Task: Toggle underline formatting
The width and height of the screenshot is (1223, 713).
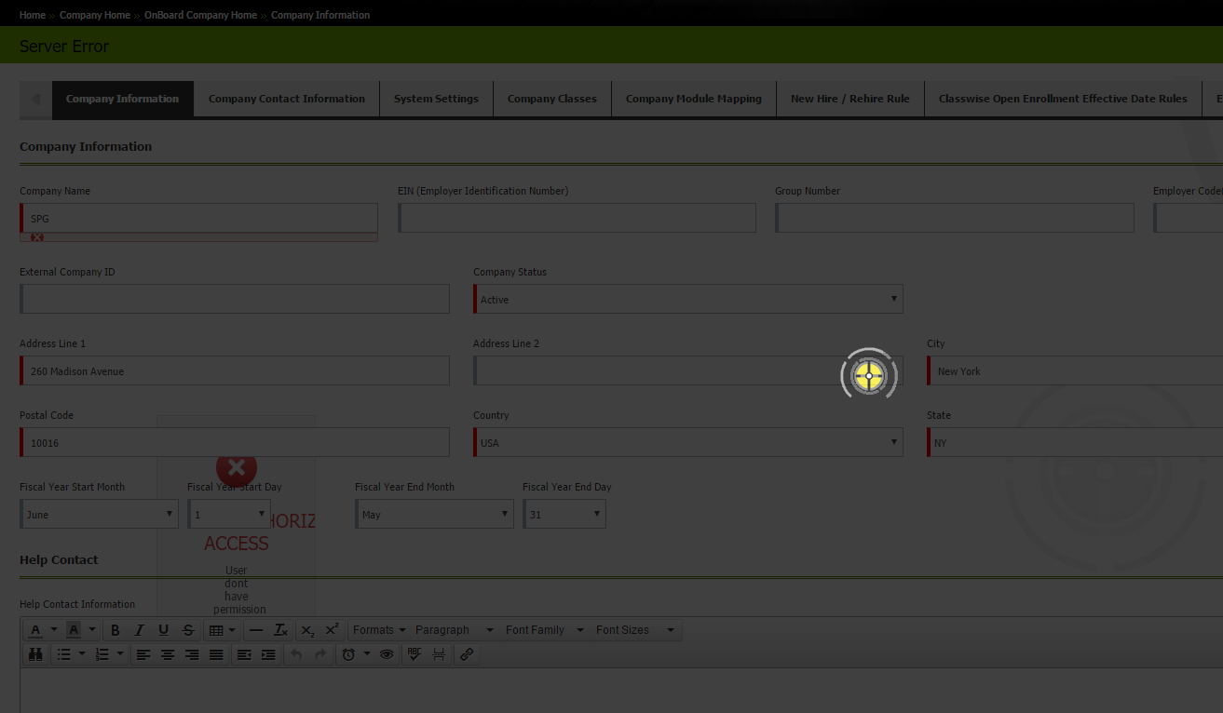Action: pyautogui.click(x=164, y=630)
